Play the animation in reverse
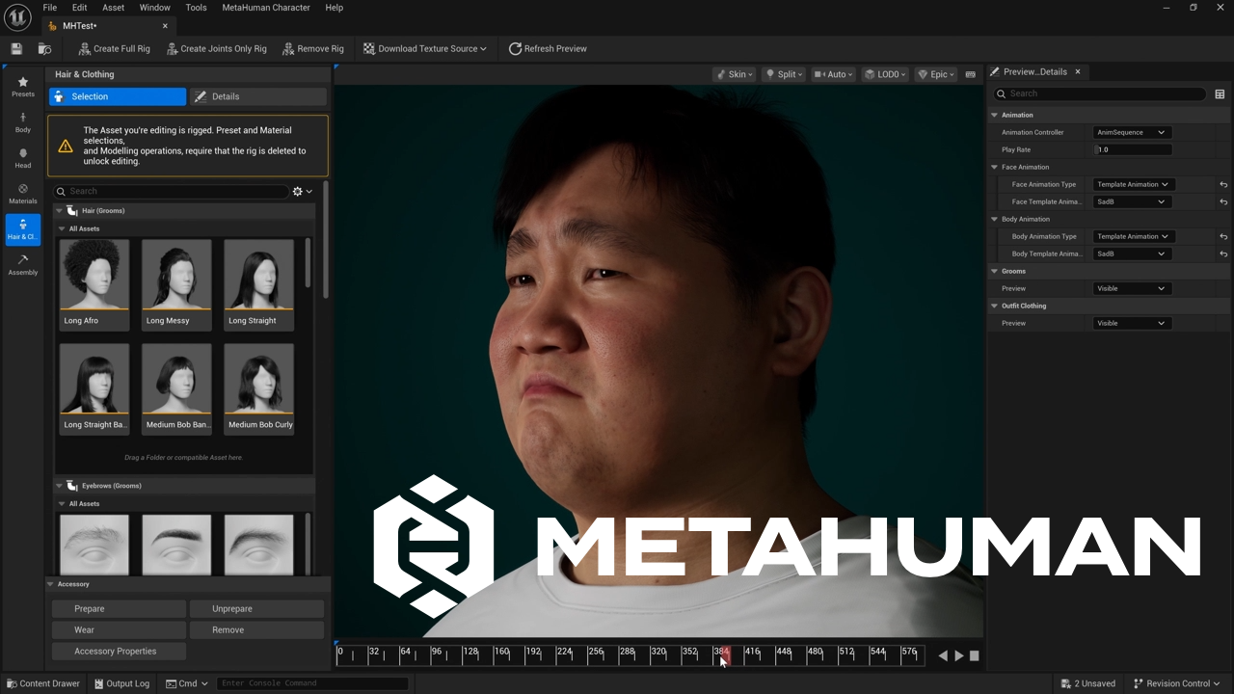Image resolution: width=1234 pixels, height=694 pixels. click(x=943, y=655)
